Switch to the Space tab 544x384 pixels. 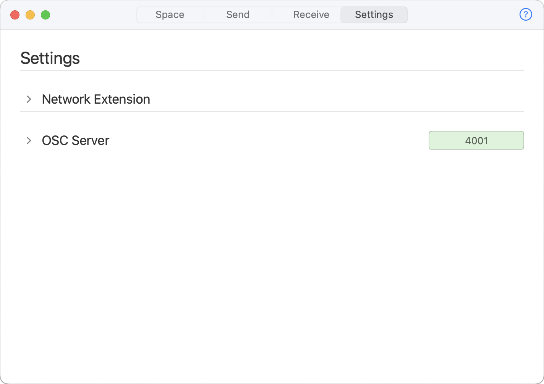(x=170, y=15)
